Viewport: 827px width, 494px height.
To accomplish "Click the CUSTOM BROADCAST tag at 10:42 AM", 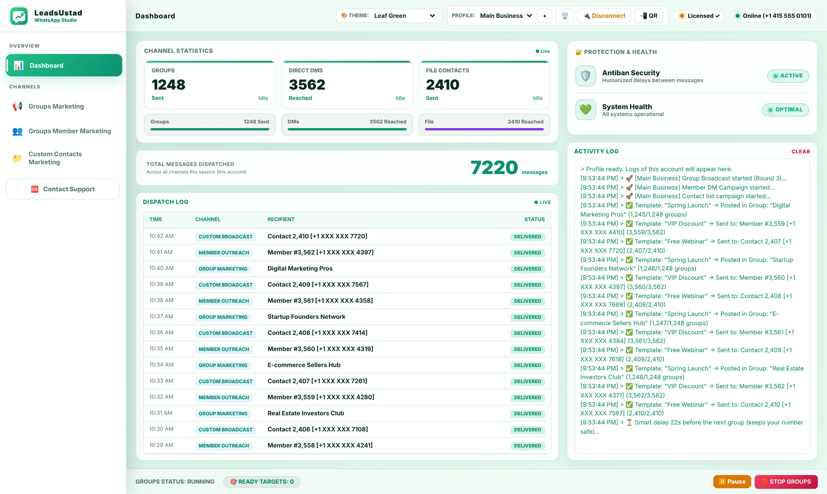I will tap(226, 236).
